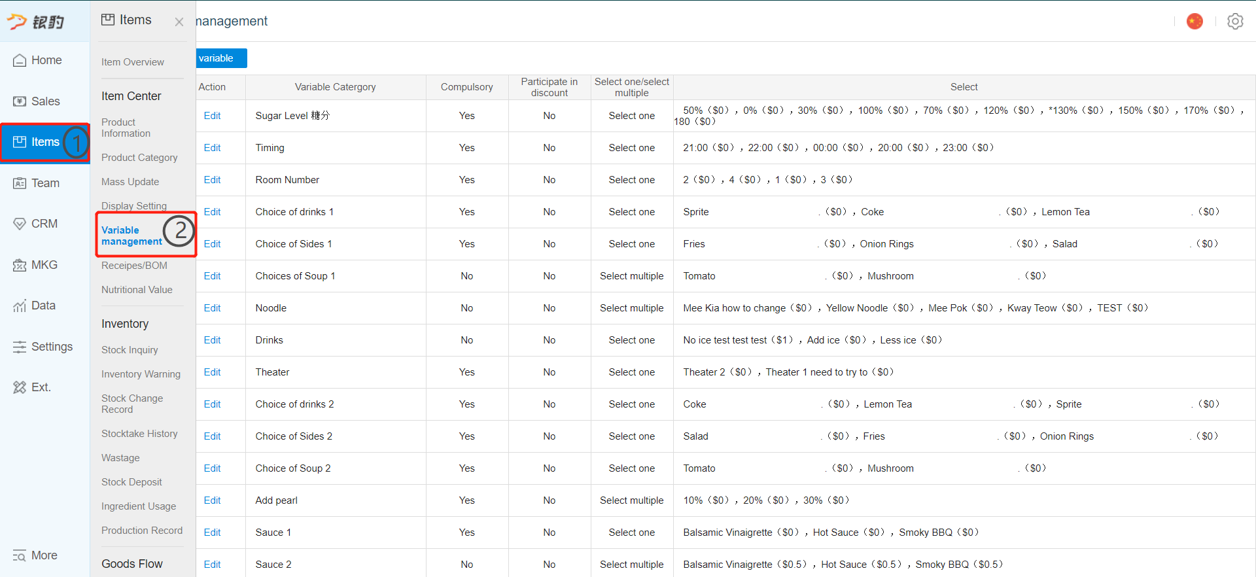Open Receipes/BOM menu entry
This screenshot has width=1256, height=577.
click(134, 266)
